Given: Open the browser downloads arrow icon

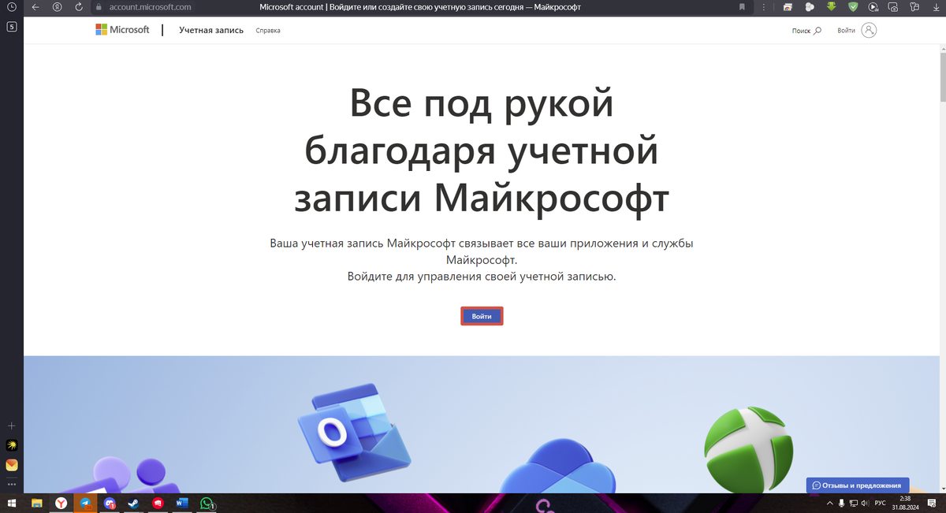Looking at the screenshot, I should 935,7.
